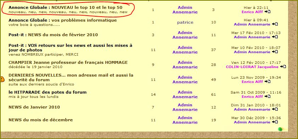
Task: Open CHAMPIER Jeanne professeur de français HOMMAGE topic
Action: pos(68,62)
